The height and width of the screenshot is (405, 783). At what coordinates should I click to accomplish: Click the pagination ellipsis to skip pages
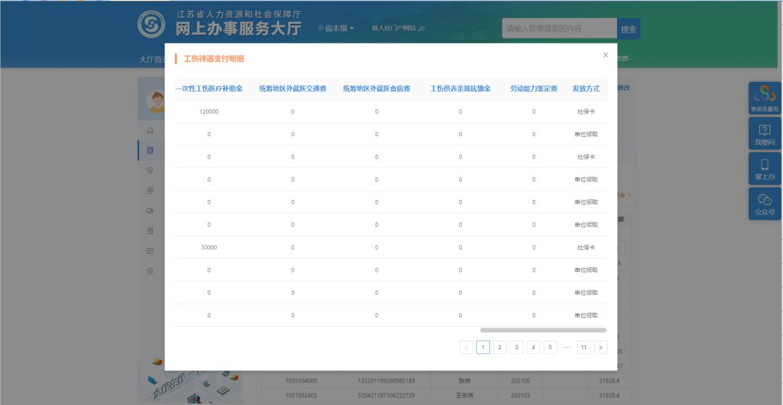(x=567, y=347)
